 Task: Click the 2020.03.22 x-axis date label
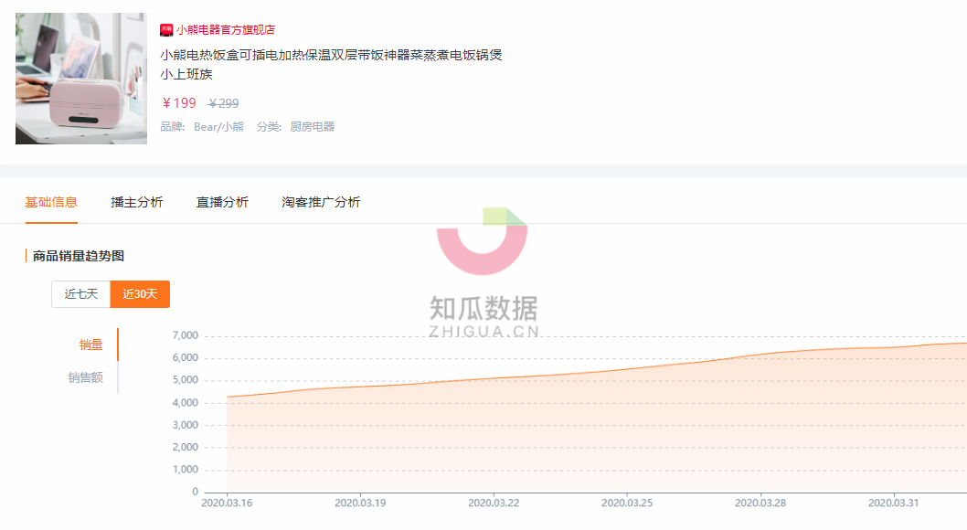pos(494,503)
